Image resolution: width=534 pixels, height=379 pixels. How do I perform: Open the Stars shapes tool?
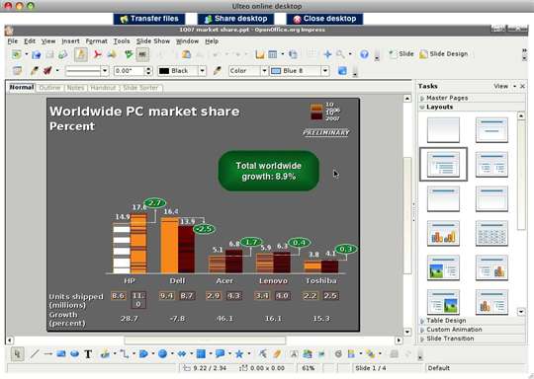(x=239, y=354)
